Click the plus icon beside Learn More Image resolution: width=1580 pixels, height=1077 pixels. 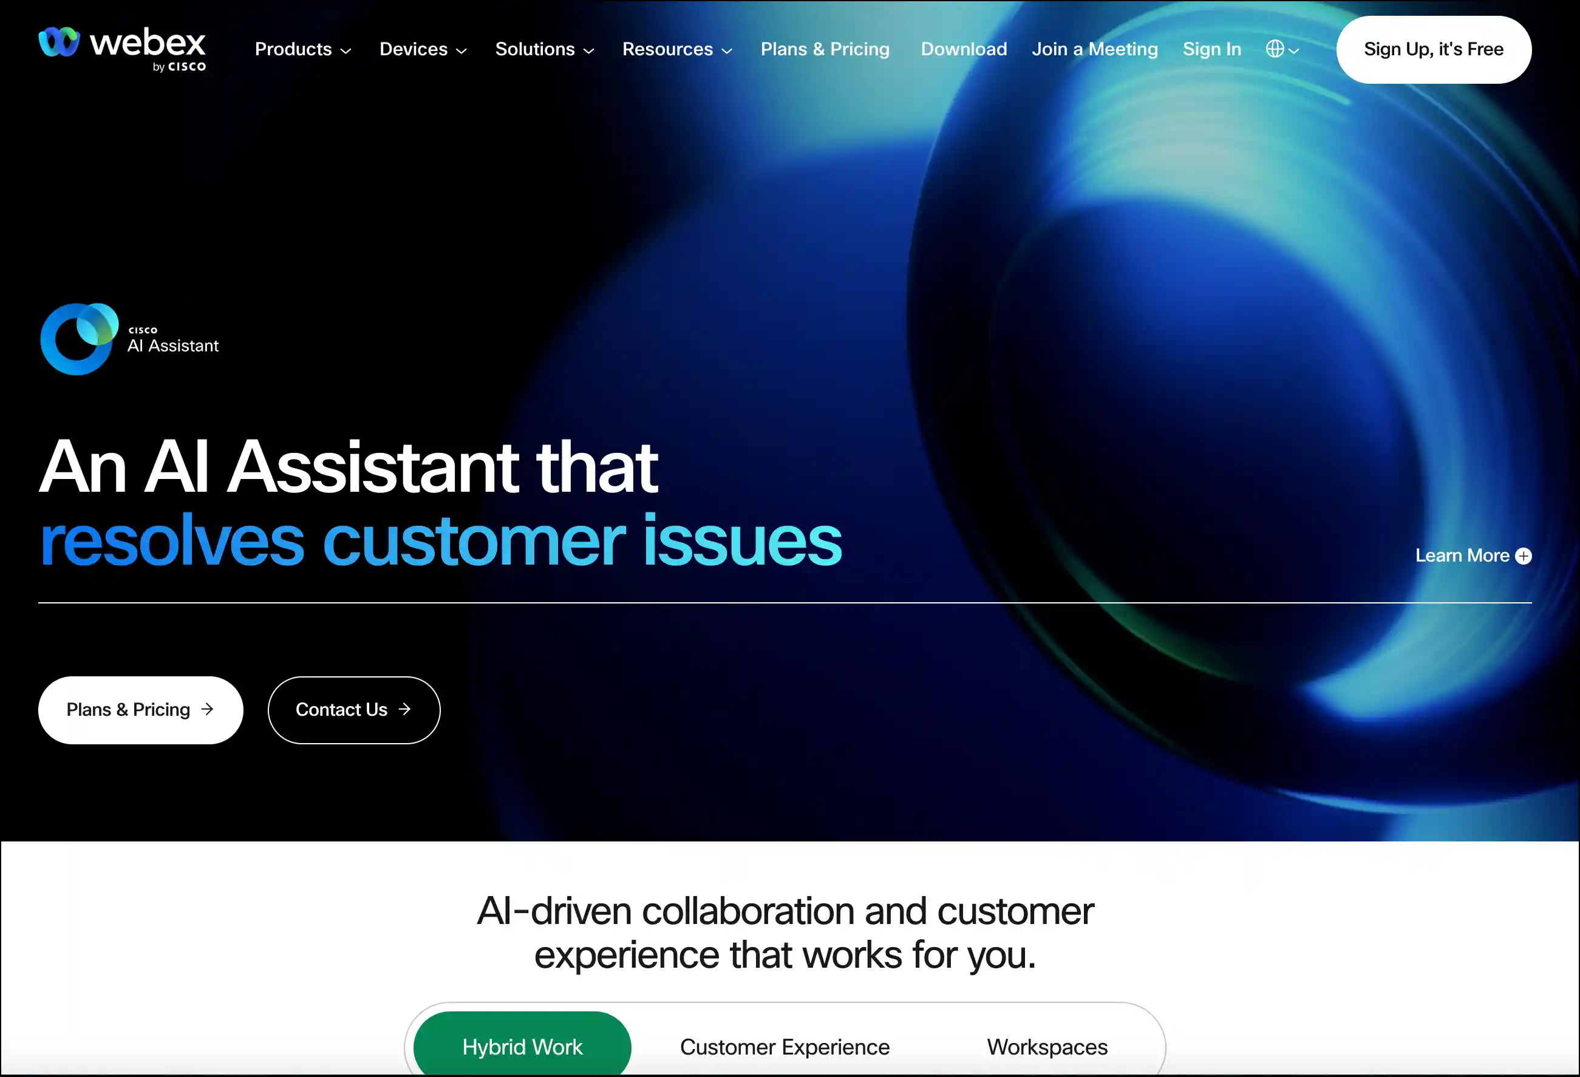pos(1524,556)
